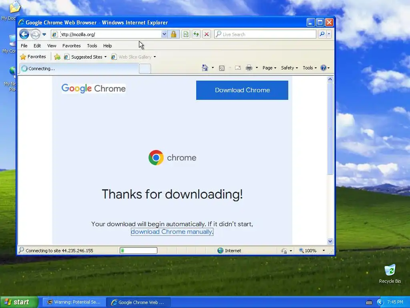Click the Refresh page icon
The image size is (410, 308).
pyautogui.click(x=196, y=34)
